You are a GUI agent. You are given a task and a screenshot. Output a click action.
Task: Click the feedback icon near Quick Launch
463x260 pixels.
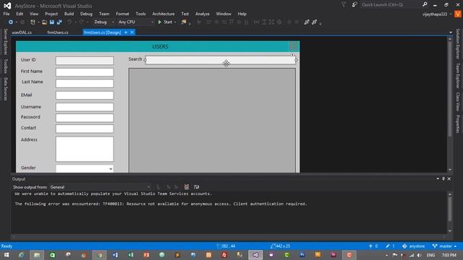click(354, 5)
